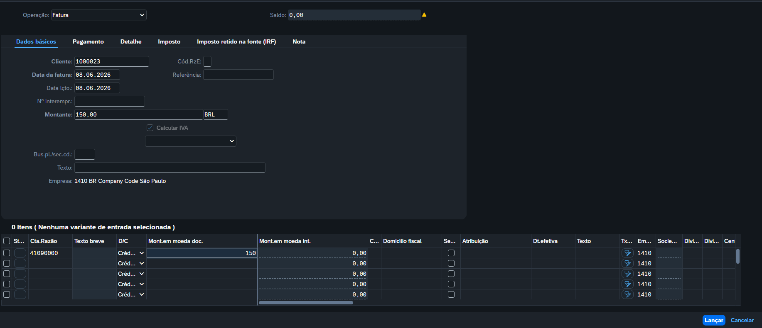This screenshot has width=762, height=328.
Task: Click the Data da fatura date field
Action: [97, 75]
